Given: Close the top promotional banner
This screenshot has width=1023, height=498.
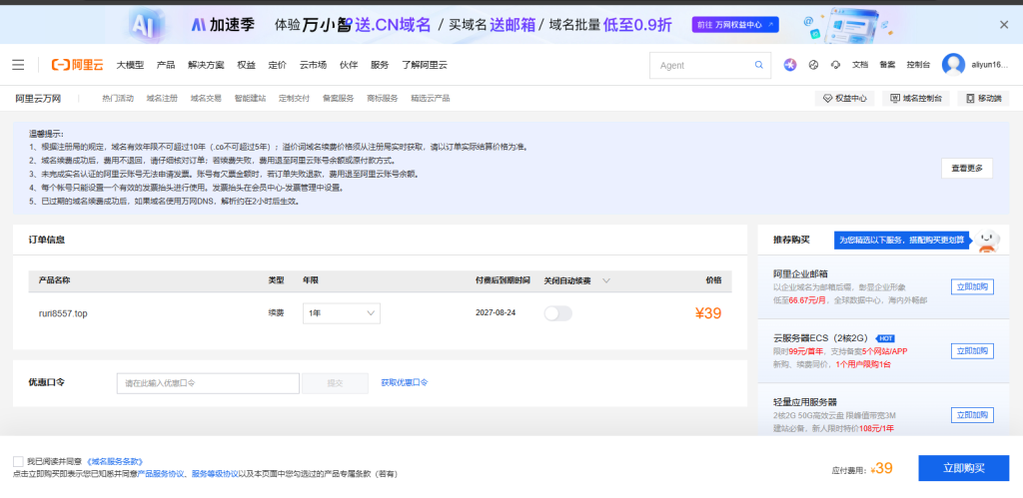Looking at the screenshot, I should [x=1004, y=25].
